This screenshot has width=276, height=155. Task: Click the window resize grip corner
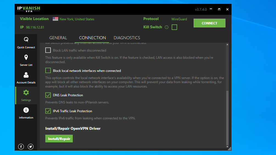tap(230, 149)
